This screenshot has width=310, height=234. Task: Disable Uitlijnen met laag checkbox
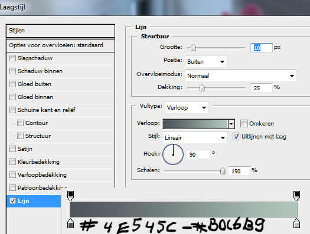coord(236,137)
